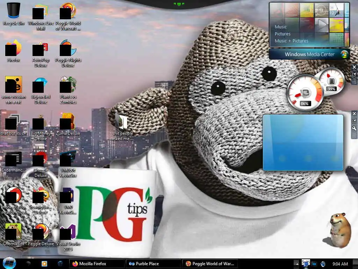Choose Music + Pictures in Media Center gadget
The height and width of the screenshot is (269, 358).
point(291,41)
